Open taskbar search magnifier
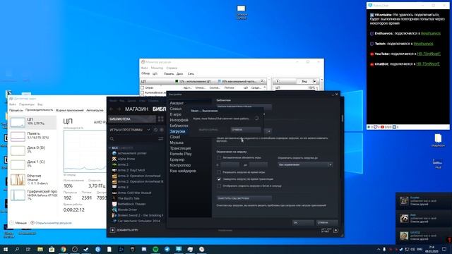The image size is (452, 254). point(17,249)
